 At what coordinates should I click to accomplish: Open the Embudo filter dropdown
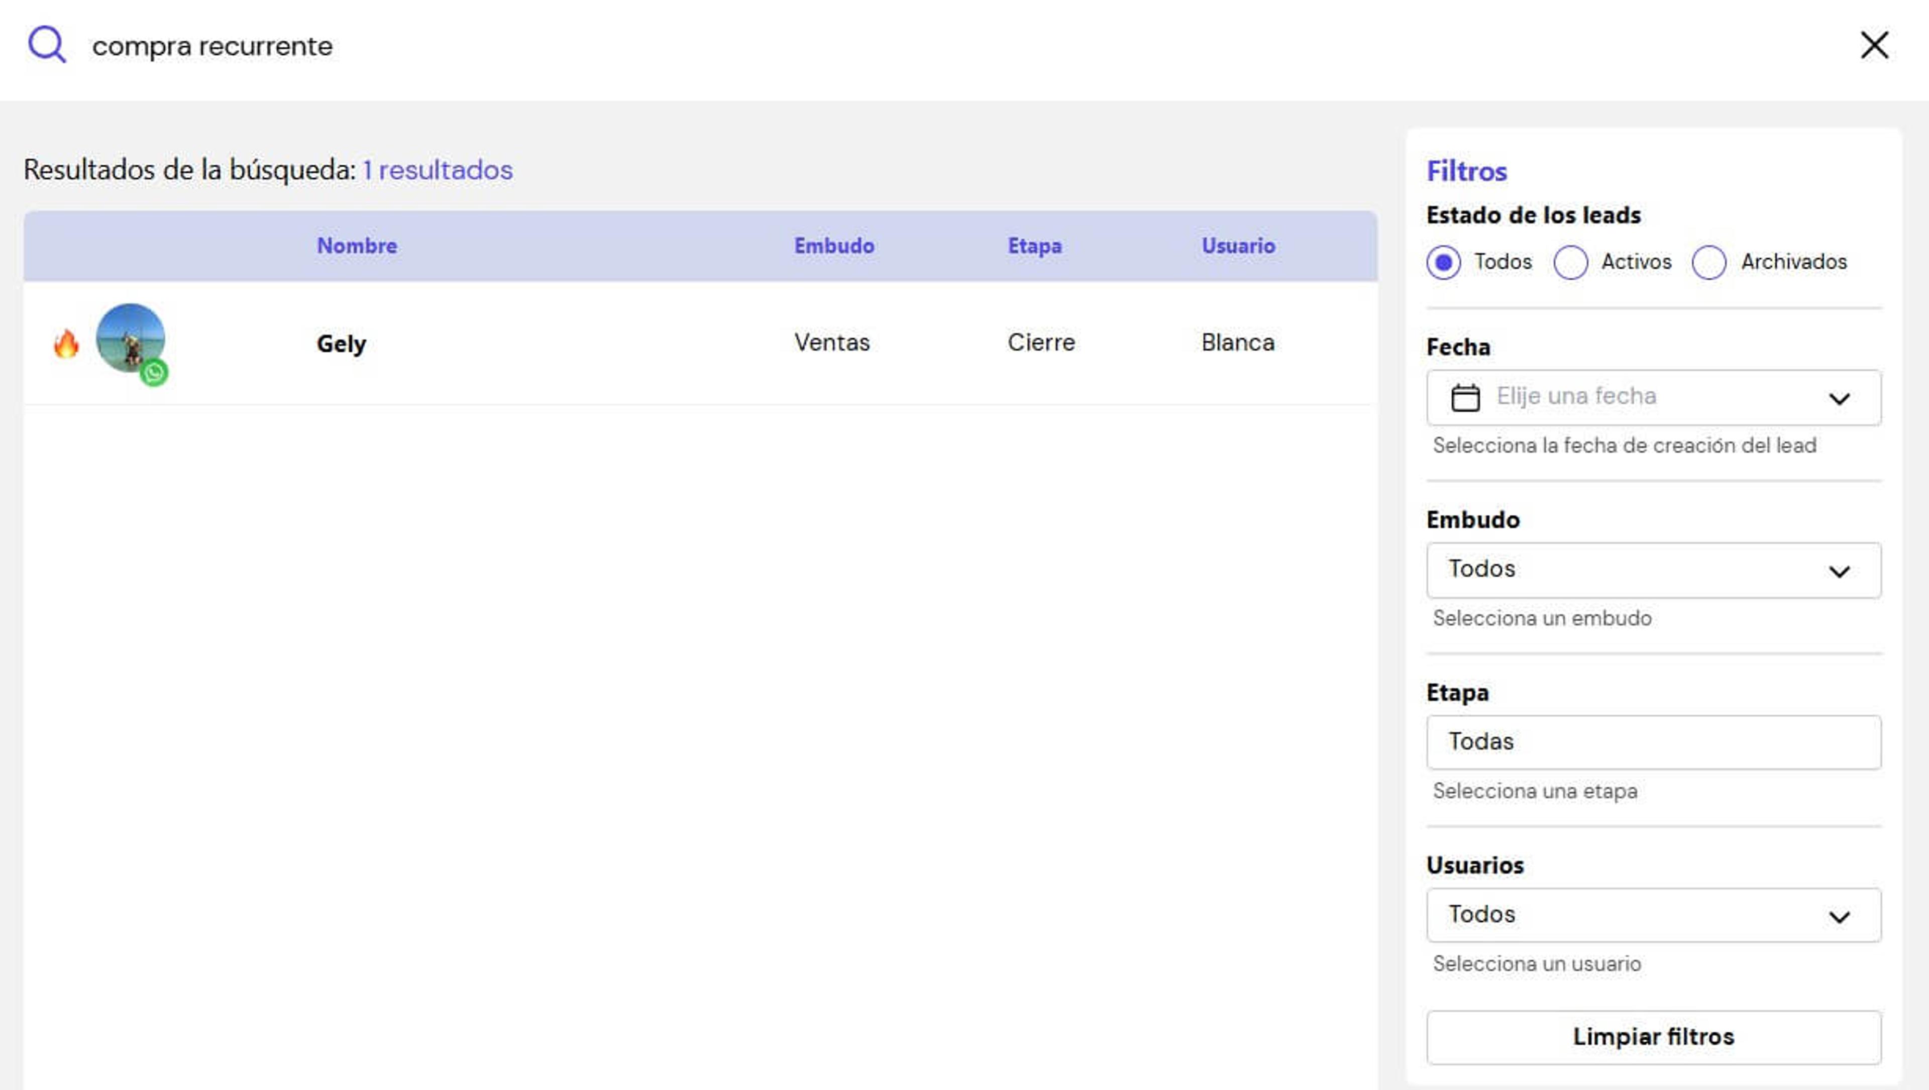[1653, 571]
